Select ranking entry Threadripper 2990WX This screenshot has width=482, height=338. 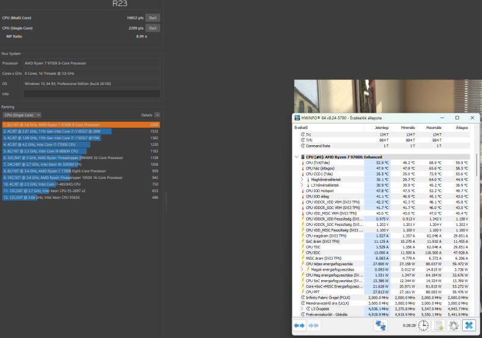tap(81, 158)
